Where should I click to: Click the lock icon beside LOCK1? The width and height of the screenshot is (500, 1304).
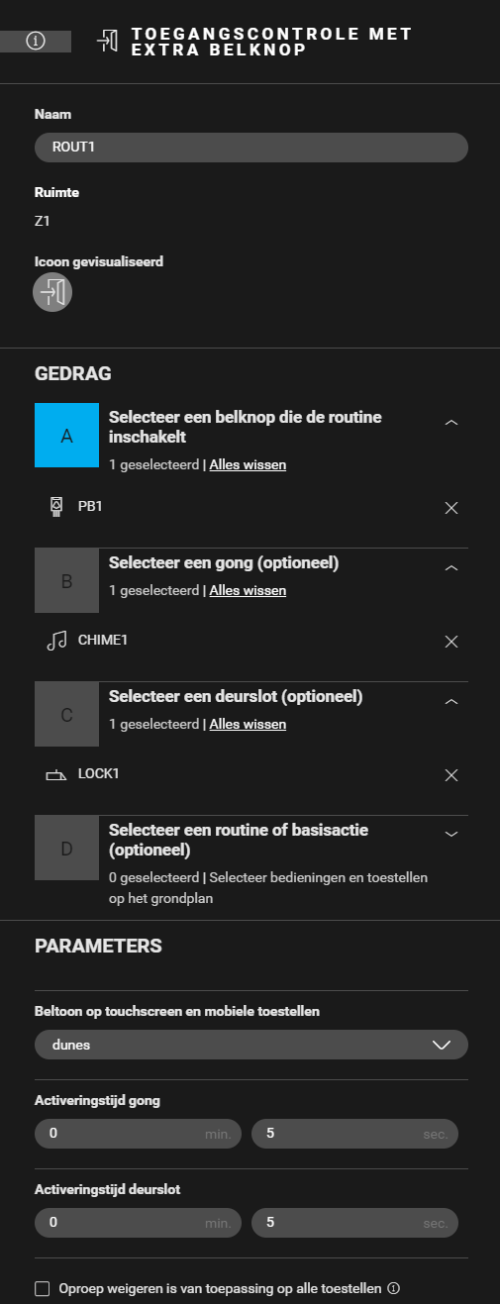point(56,774)
